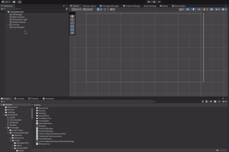Toggle hidden packages visibility (19)
Viewport: 229px width, 152px height.
click(225, 102)
